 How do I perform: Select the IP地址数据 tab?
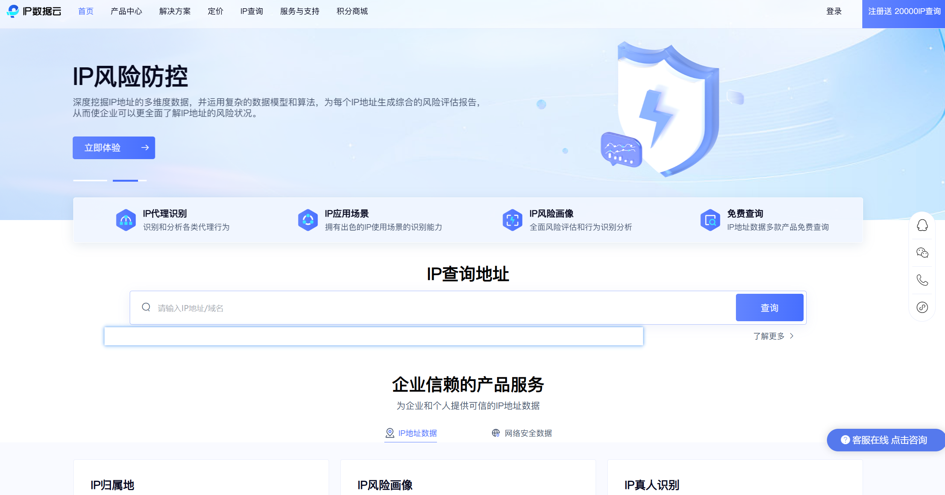[411, 433]
